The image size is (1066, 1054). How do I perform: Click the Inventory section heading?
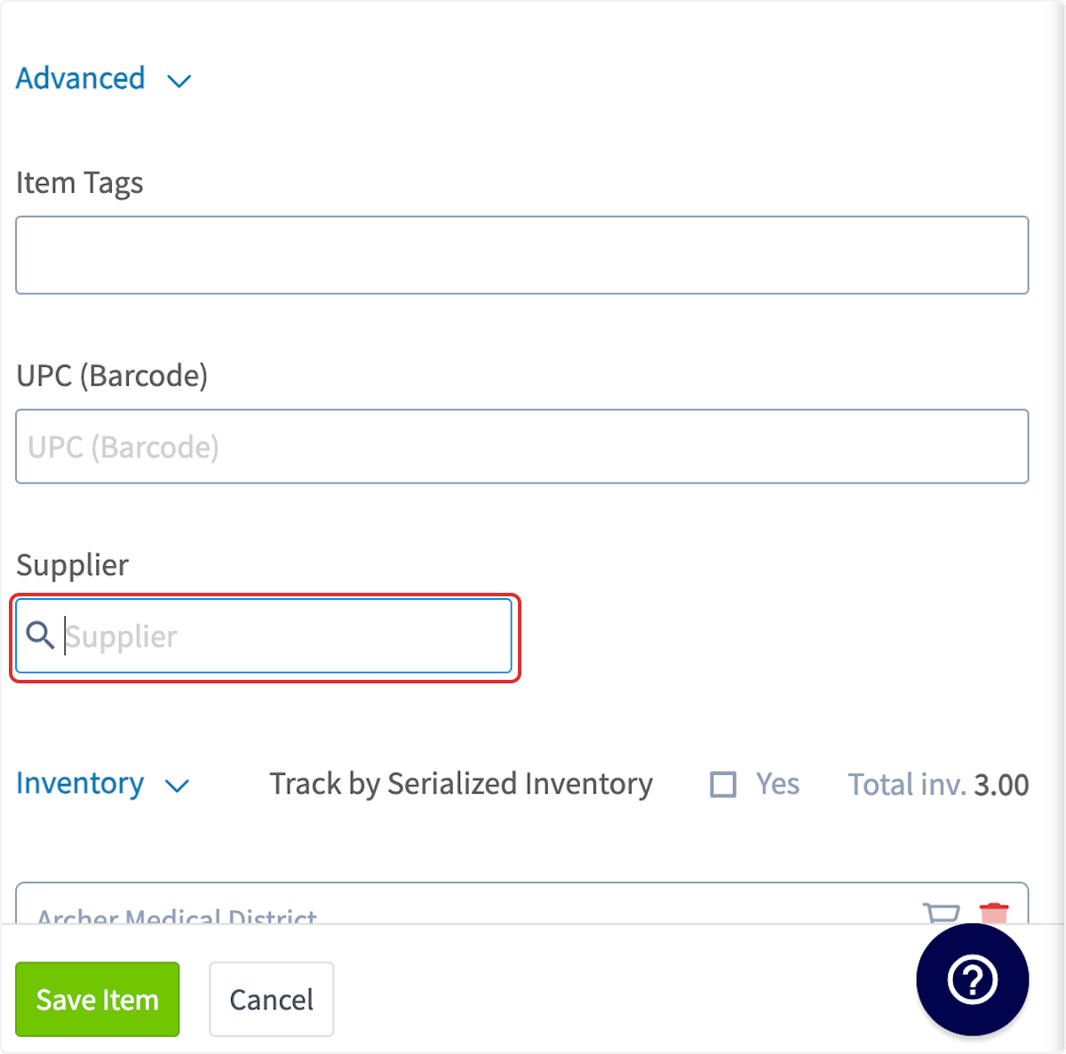[80, 783]
